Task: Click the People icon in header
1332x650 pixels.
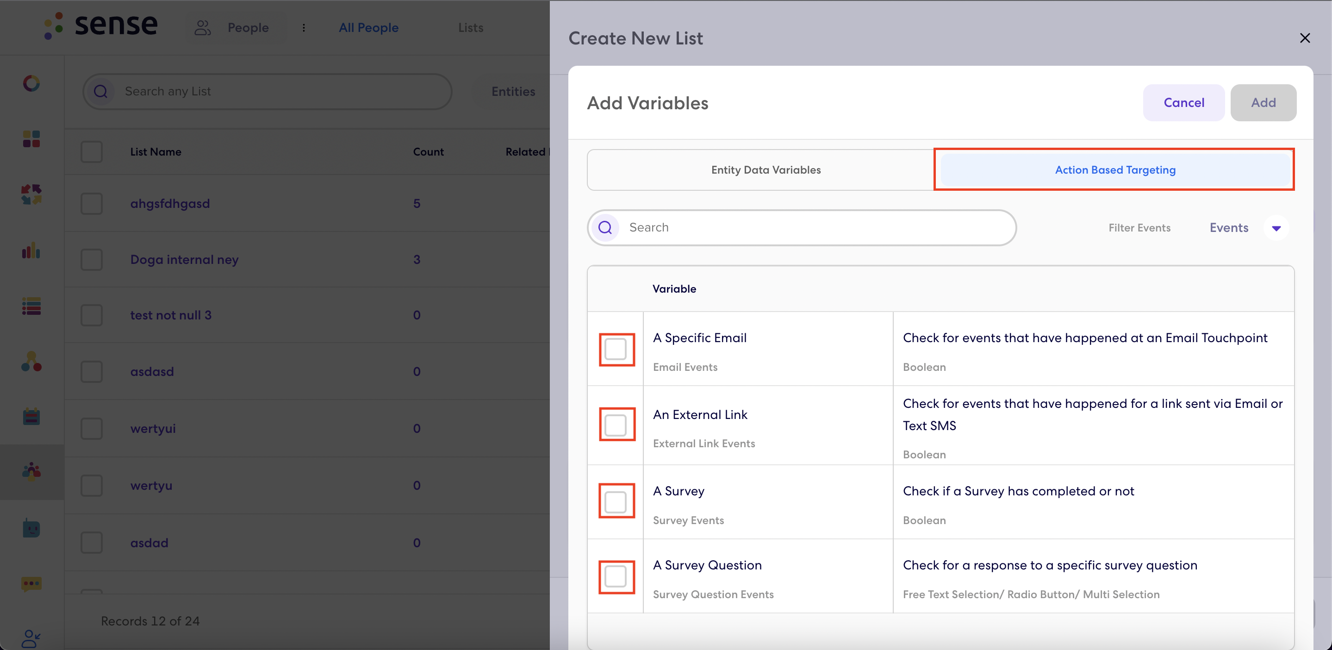Action: pos(203,27)
